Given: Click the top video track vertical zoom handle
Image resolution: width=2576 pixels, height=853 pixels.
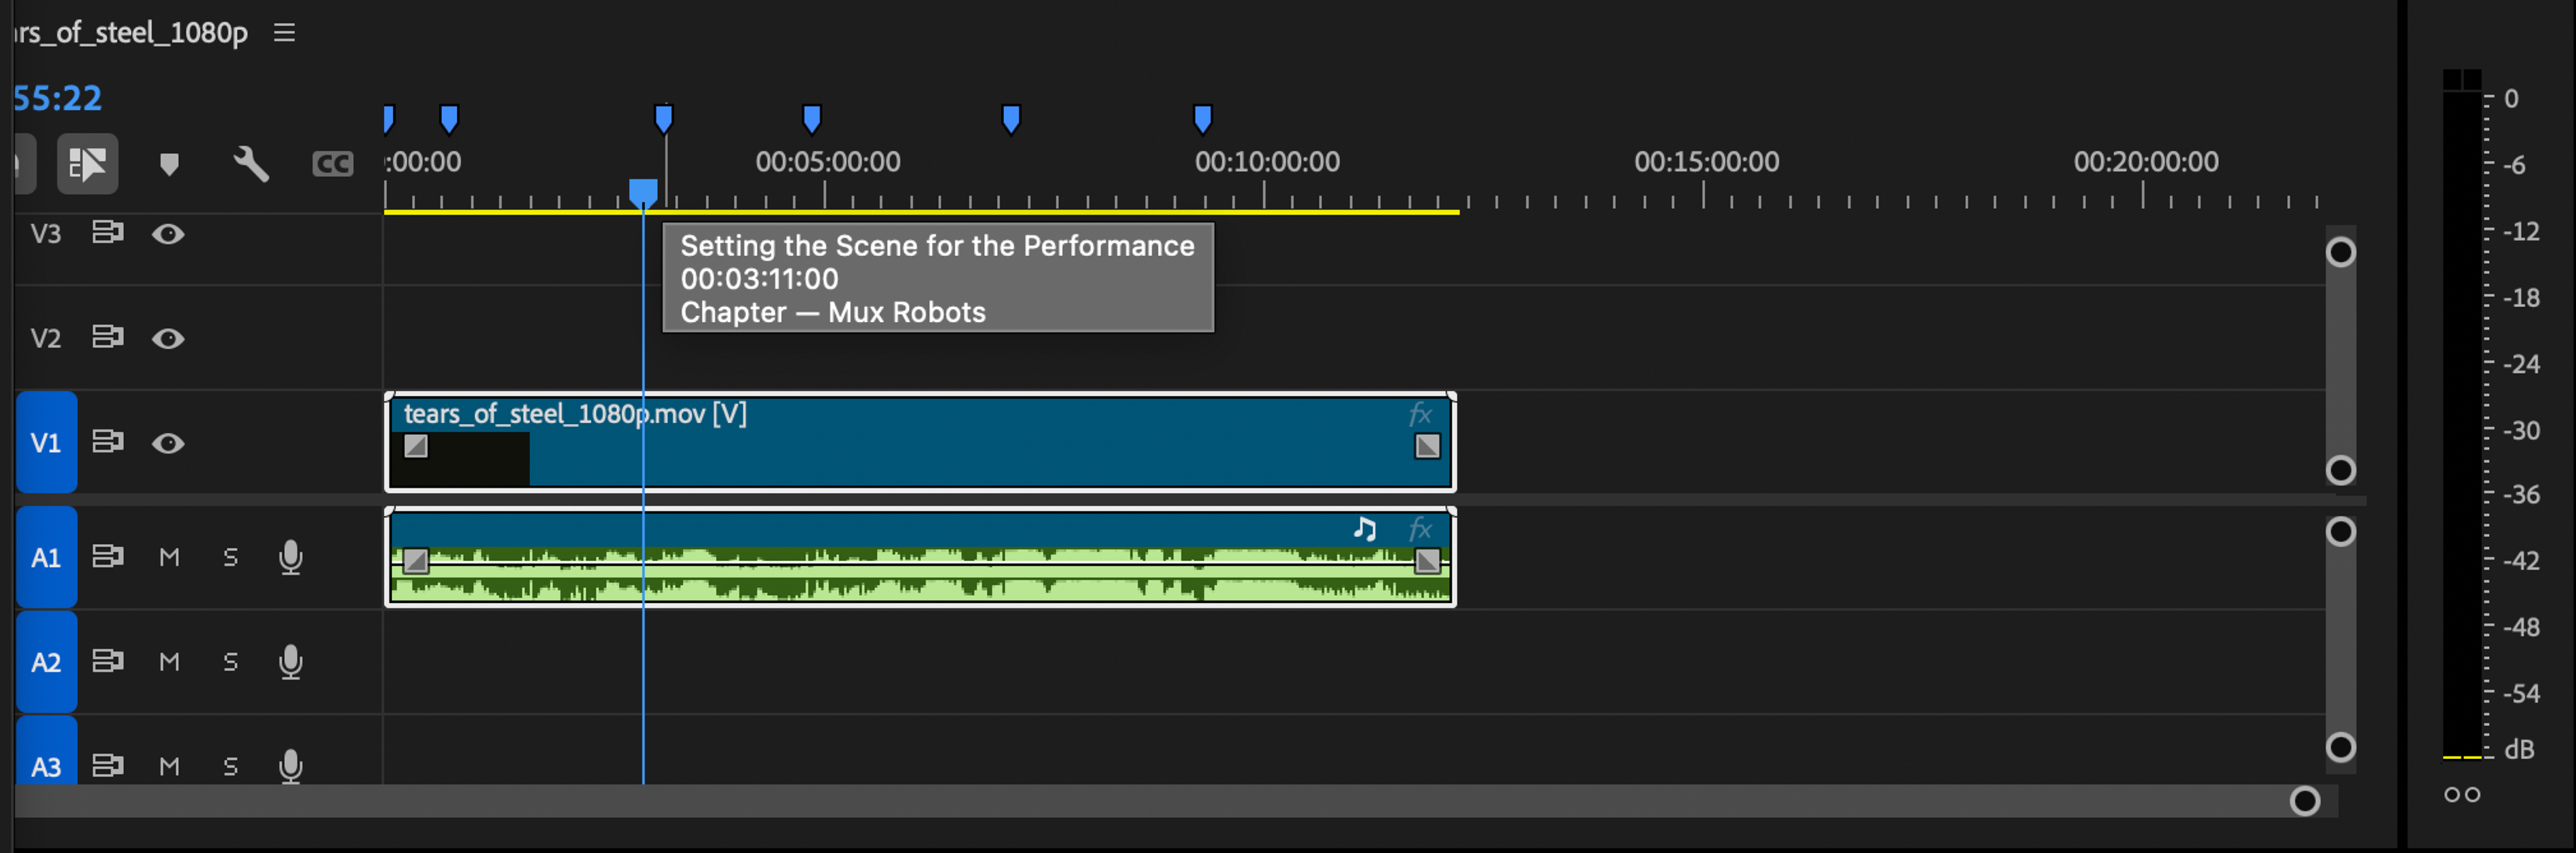Looking at the screenshot, I should tap(2341, 252).
